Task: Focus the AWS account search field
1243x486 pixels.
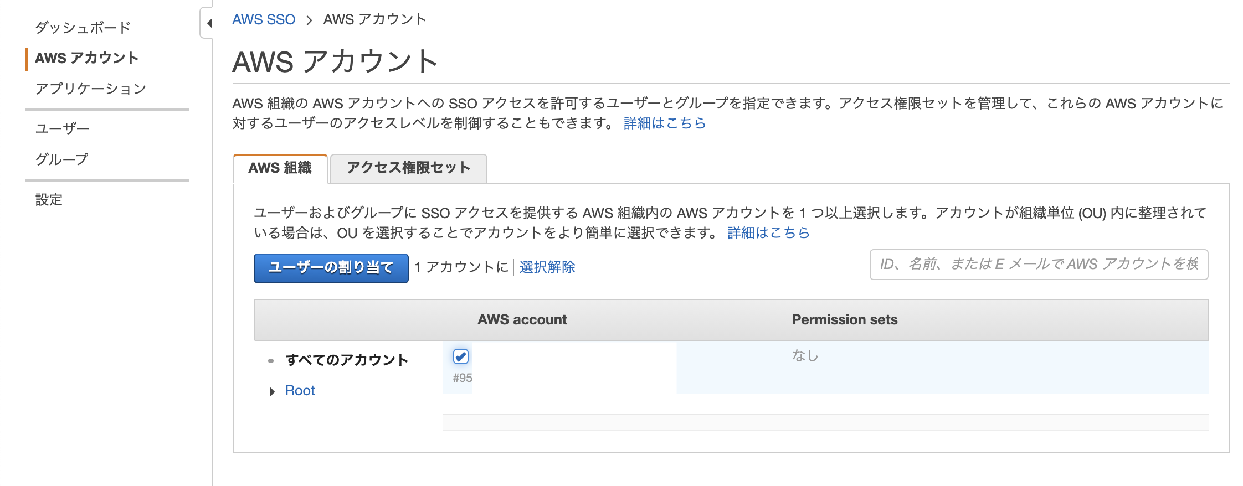Action: point(1039,265)
